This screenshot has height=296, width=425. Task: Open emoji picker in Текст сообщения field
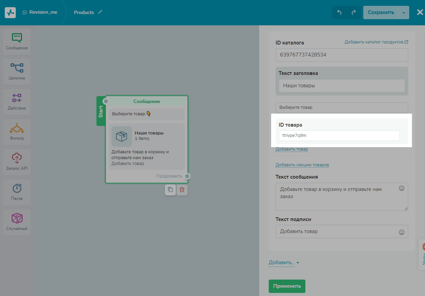coord(402,188)
